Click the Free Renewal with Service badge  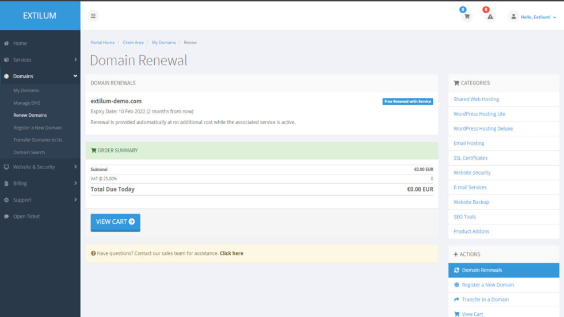tap(407, 101)
